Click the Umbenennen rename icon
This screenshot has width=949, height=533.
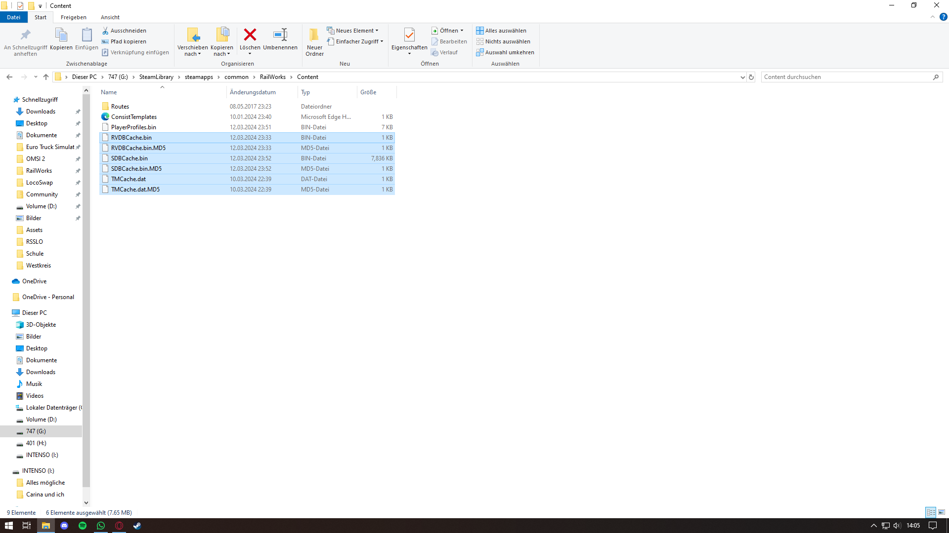280,35
